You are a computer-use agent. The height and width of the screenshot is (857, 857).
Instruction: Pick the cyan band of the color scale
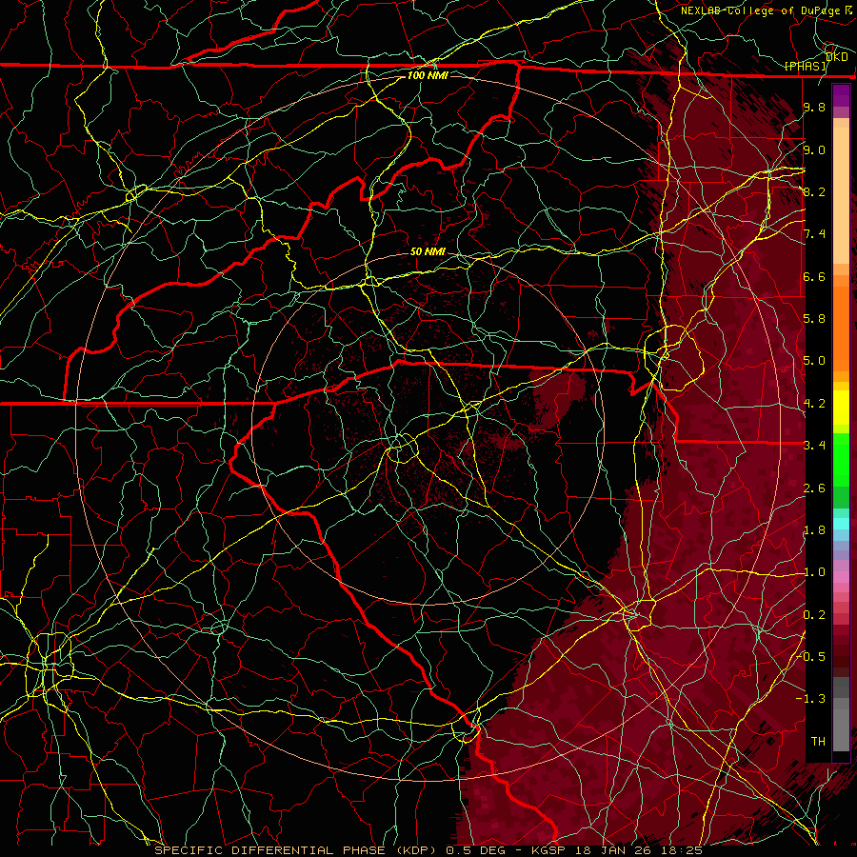click(x=841, y=524)
